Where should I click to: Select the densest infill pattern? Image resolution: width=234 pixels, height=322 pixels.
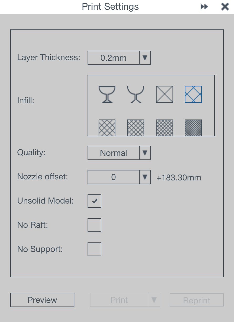point(193,128)
